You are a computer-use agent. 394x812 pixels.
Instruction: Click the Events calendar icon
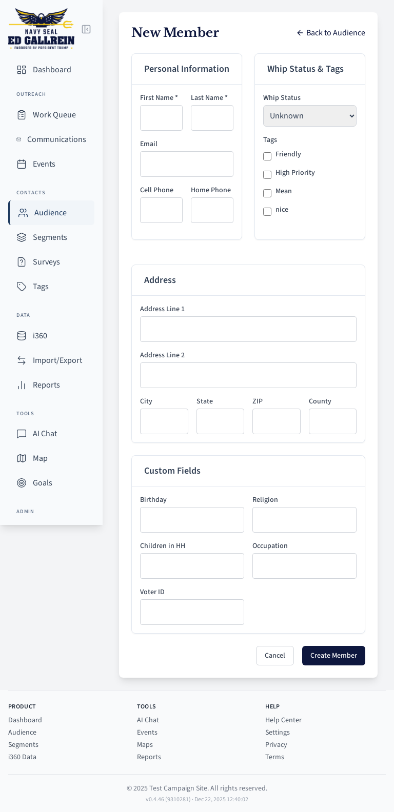click(22, 164)
